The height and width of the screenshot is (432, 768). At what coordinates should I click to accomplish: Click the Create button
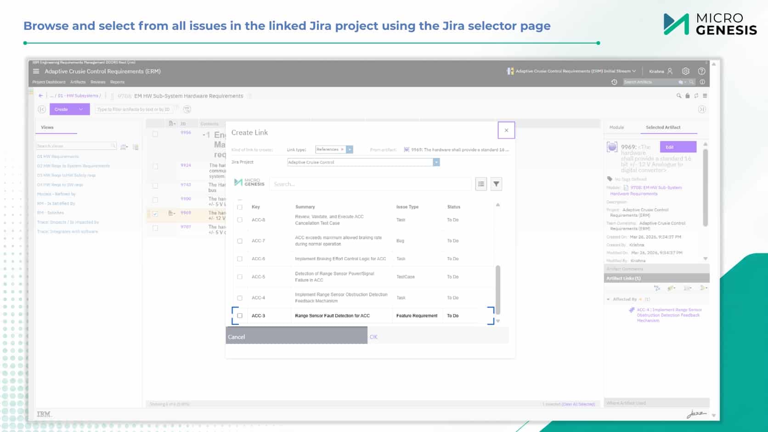[x=62, y=109]
